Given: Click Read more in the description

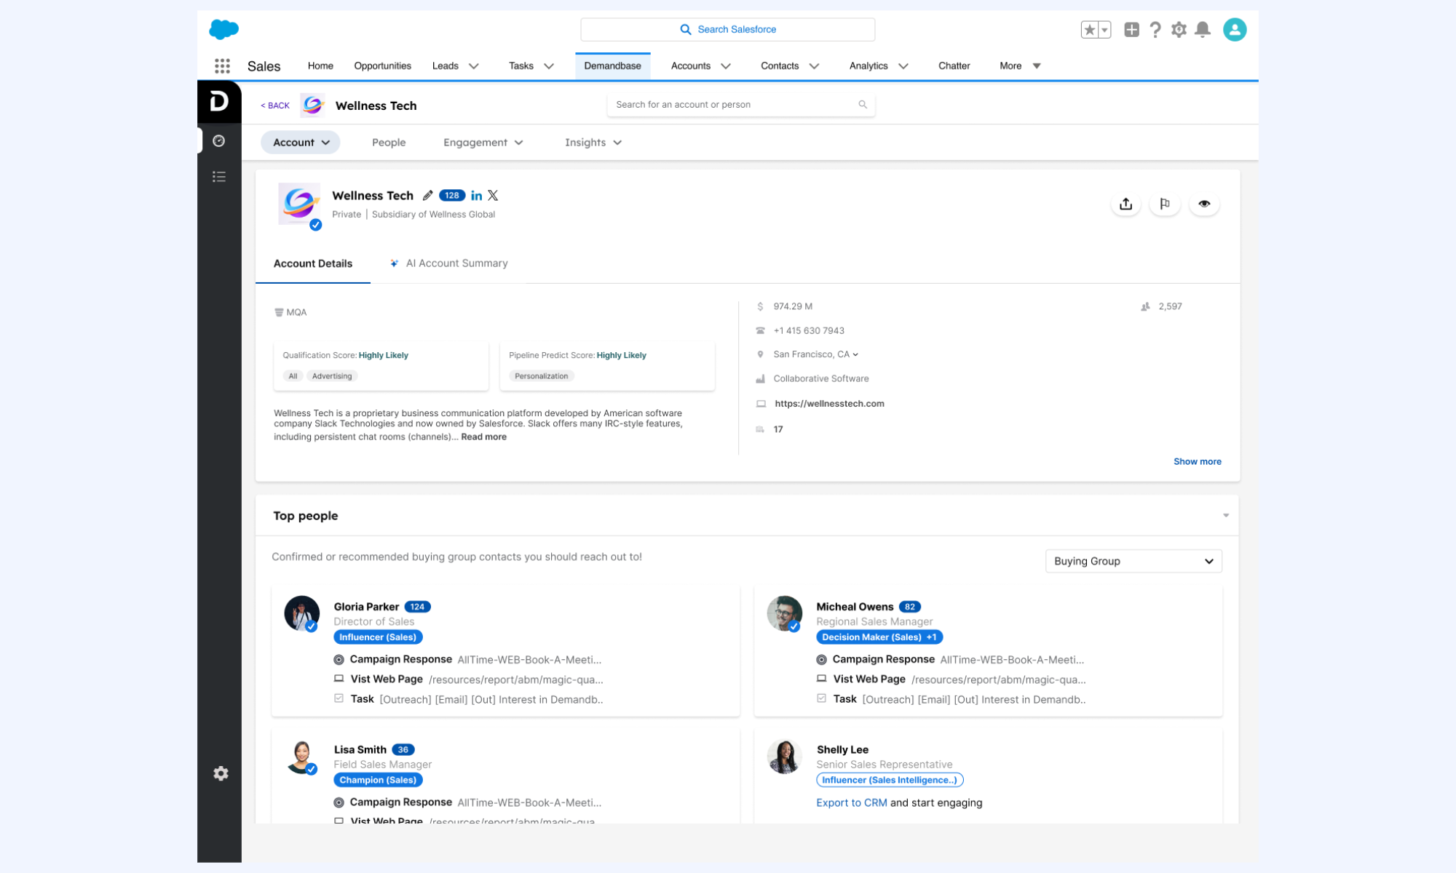Looking at the screenshot, I should pos(483,437).
